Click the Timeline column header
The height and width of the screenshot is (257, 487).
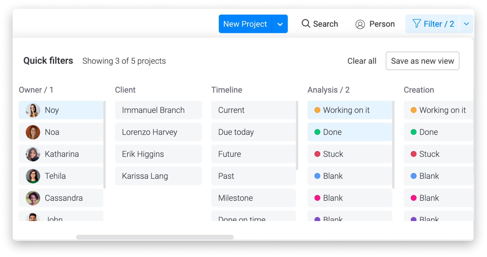226,90
